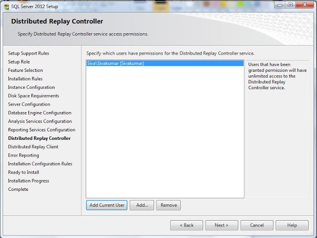Close the SQL Server 2012 Setup window

305,4
